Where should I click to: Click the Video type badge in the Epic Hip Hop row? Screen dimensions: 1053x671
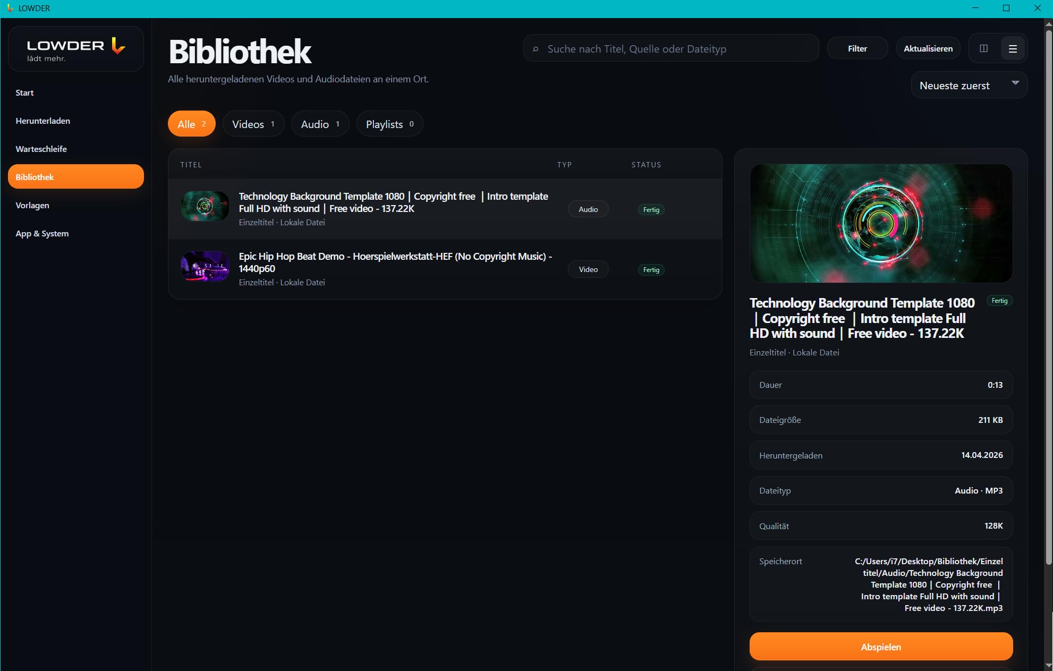588,269
